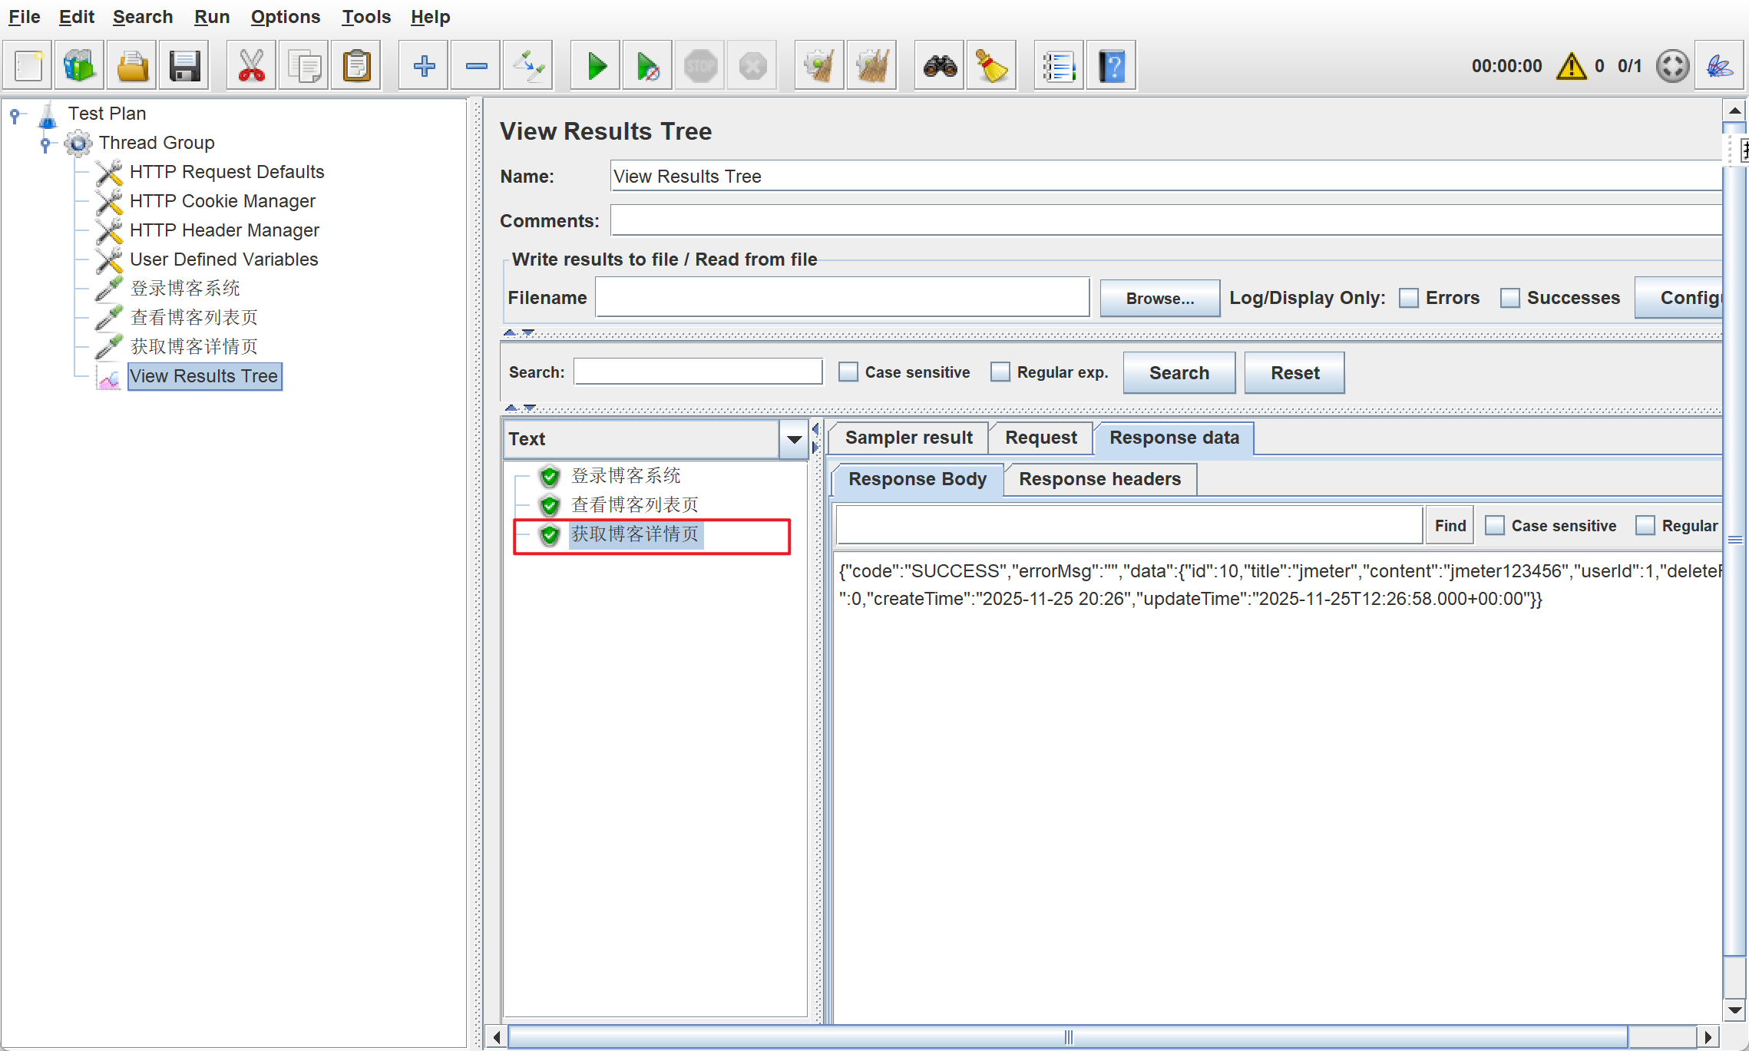Click the green Start test button
This screenshot has width=1749, height=1051.
596,66
